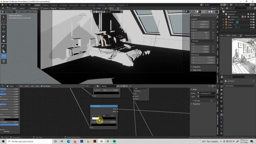Click the sketch reference image thumbnail

[x=244, y=56]
